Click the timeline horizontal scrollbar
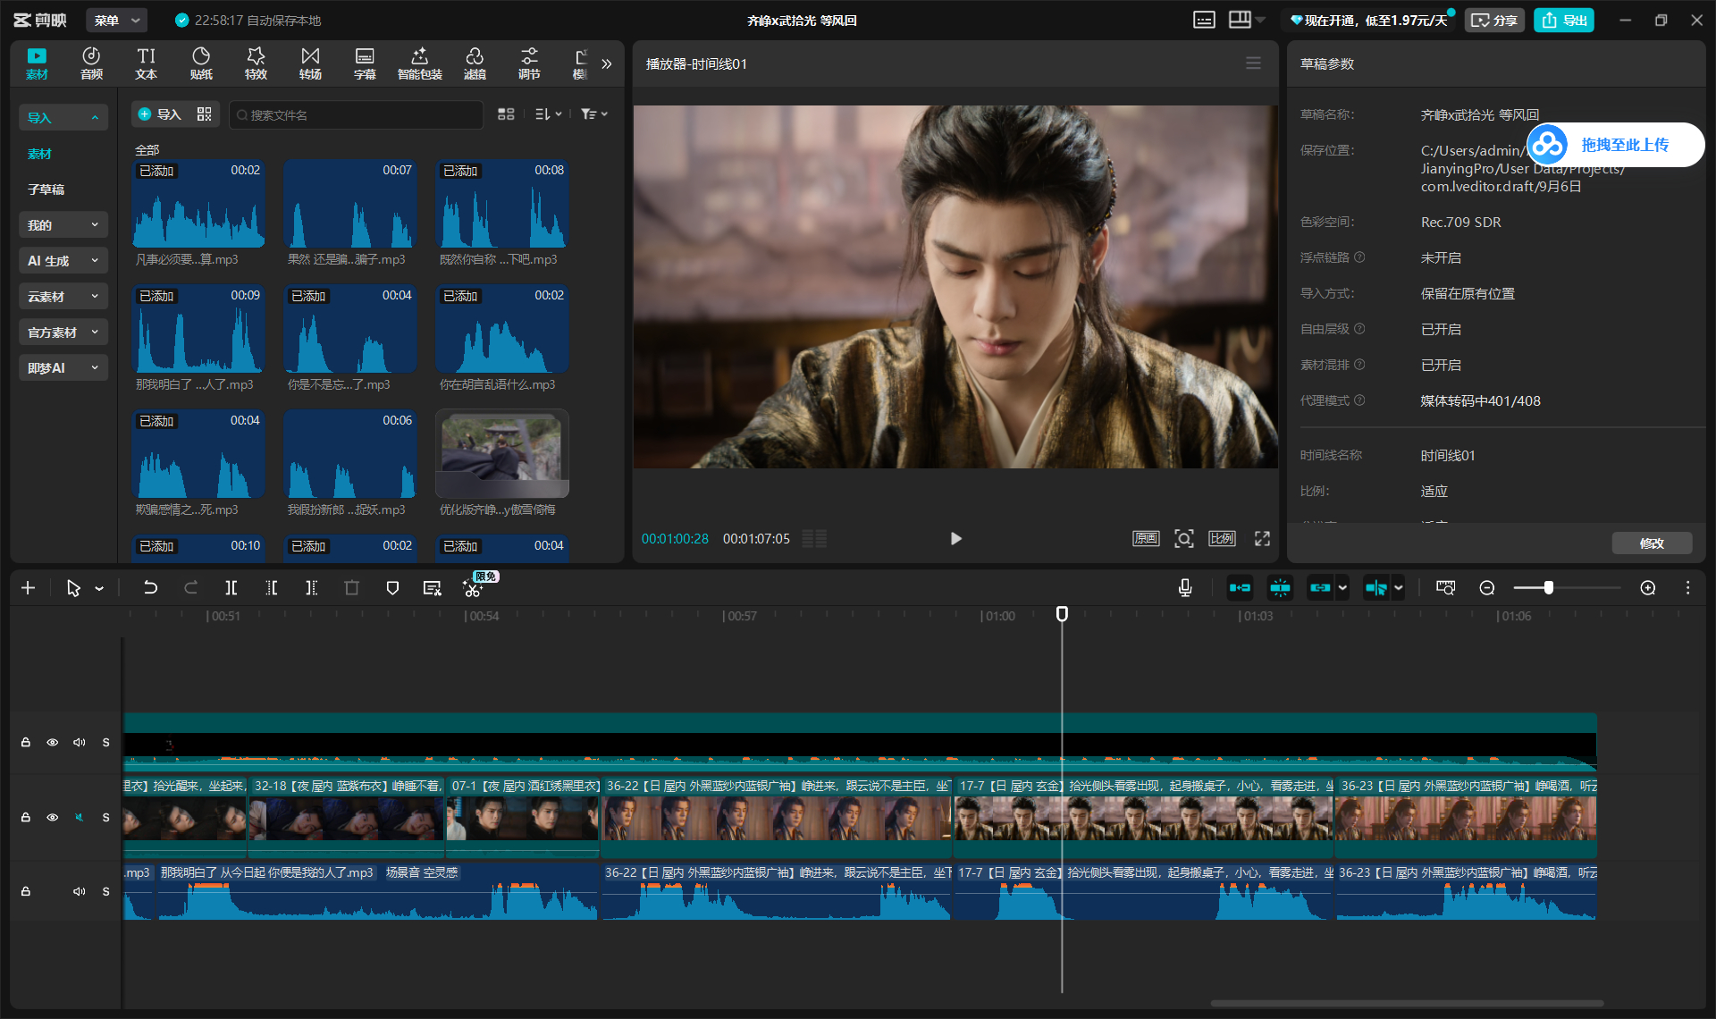Image resolution: width=1716 pixels, height=1019 pixels. point(1407,1003)
